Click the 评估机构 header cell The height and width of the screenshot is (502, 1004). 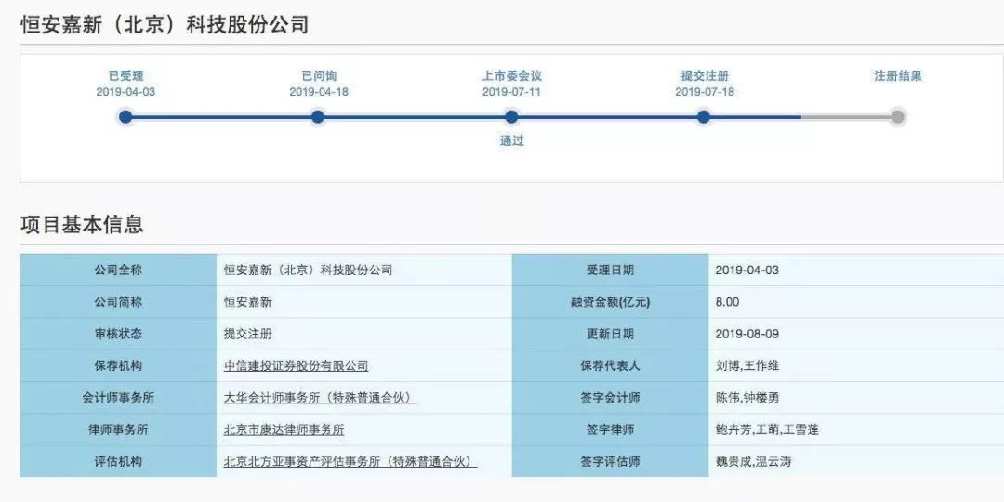(x=118, y=462)
